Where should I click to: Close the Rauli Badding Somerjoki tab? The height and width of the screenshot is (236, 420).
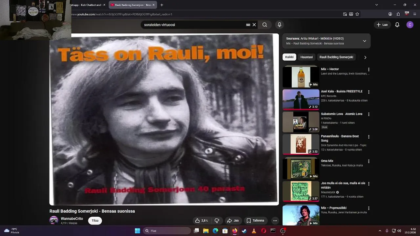(x=154, y=5)
